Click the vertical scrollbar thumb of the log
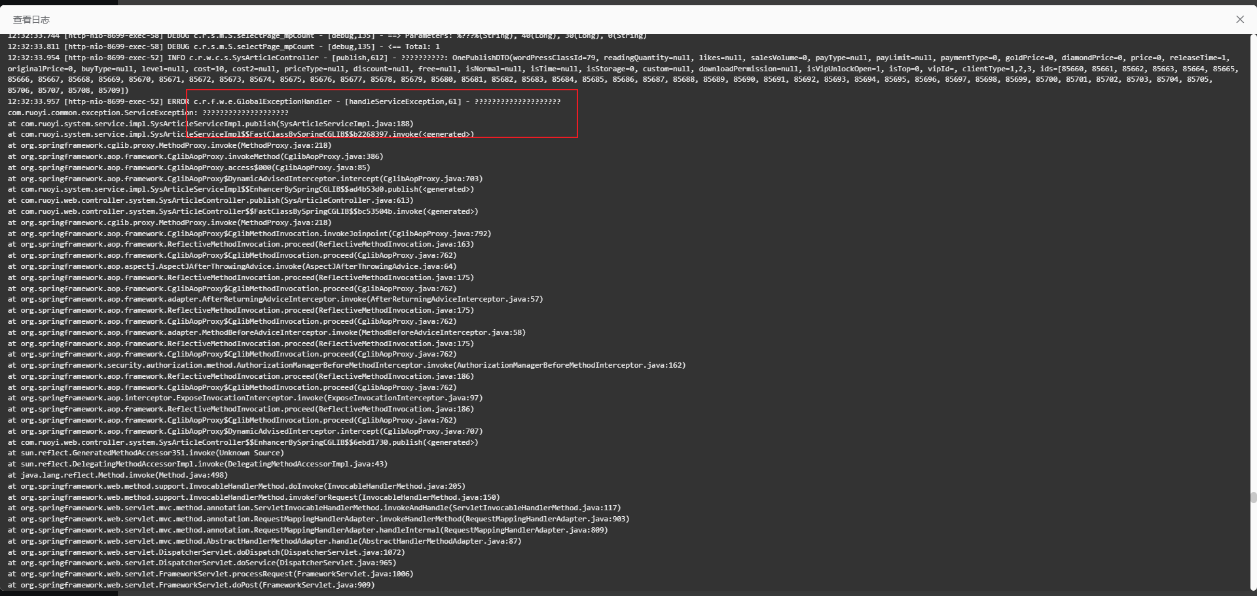The height and width of the screenshot is (596, 1257). point(1253,497)
